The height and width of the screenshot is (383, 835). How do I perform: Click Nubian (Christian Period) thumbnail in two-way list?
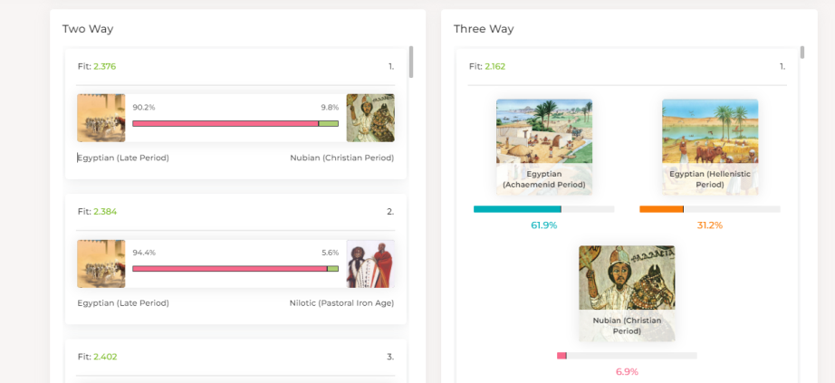(370, 118)
